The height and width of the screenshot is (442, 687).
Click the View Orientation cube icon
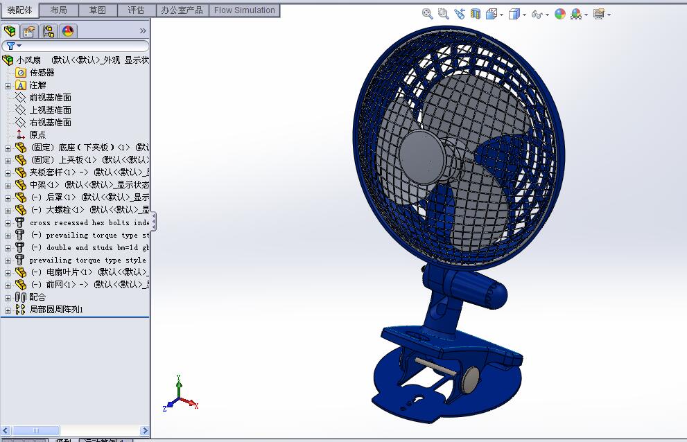point(491,14)
